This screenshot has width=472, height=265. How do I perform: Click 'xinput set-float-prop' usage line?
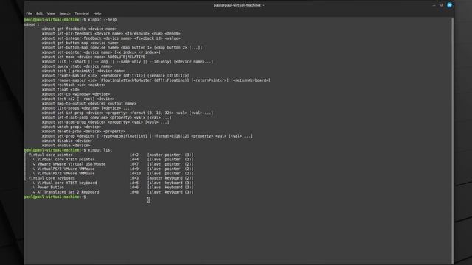(x=106, y=118)
